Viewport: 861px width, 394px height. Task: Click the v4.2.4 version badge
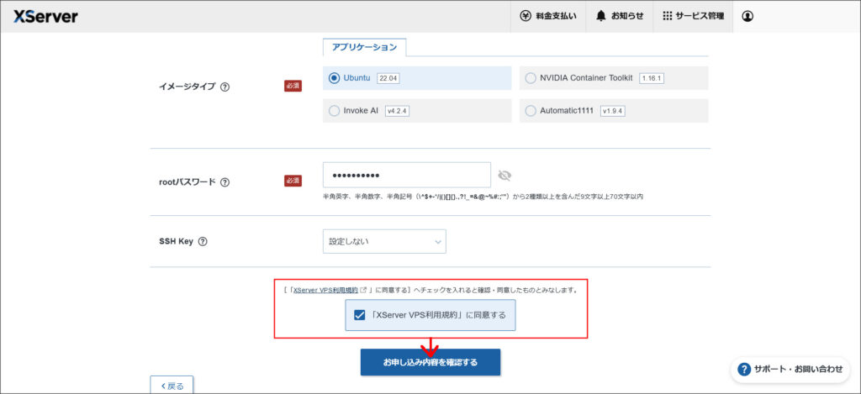pos(398,111)
